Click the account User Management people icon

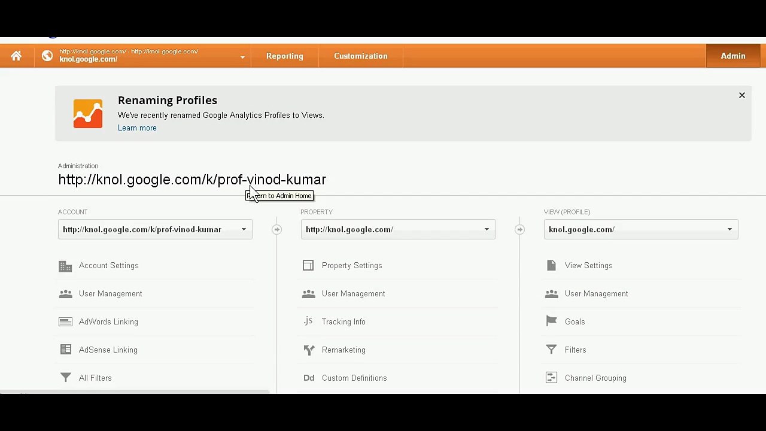pos(65,294)
